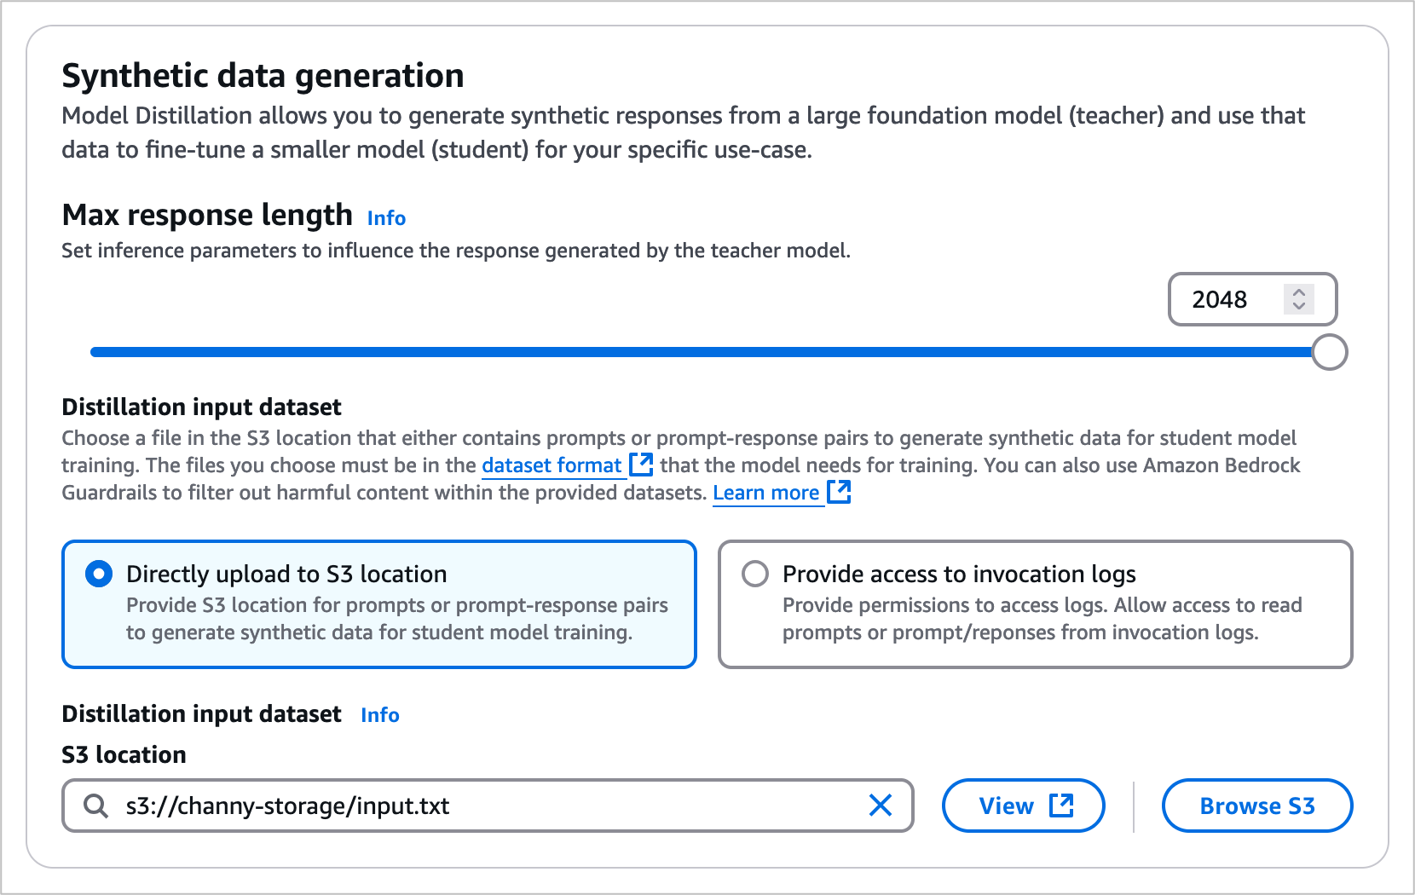Open the Browse S3 button
This screenshot has height=895, width=1415.
(x=1256, y=806)
